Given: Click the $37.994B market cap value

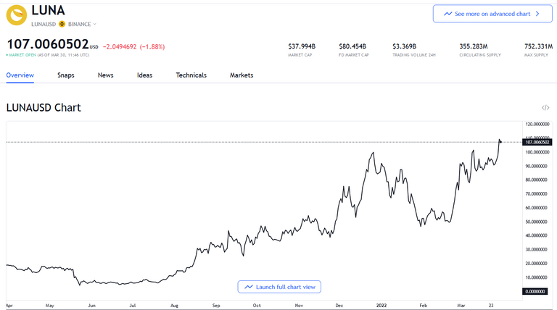Looking at the screenshot, I should tap(302, 46).
